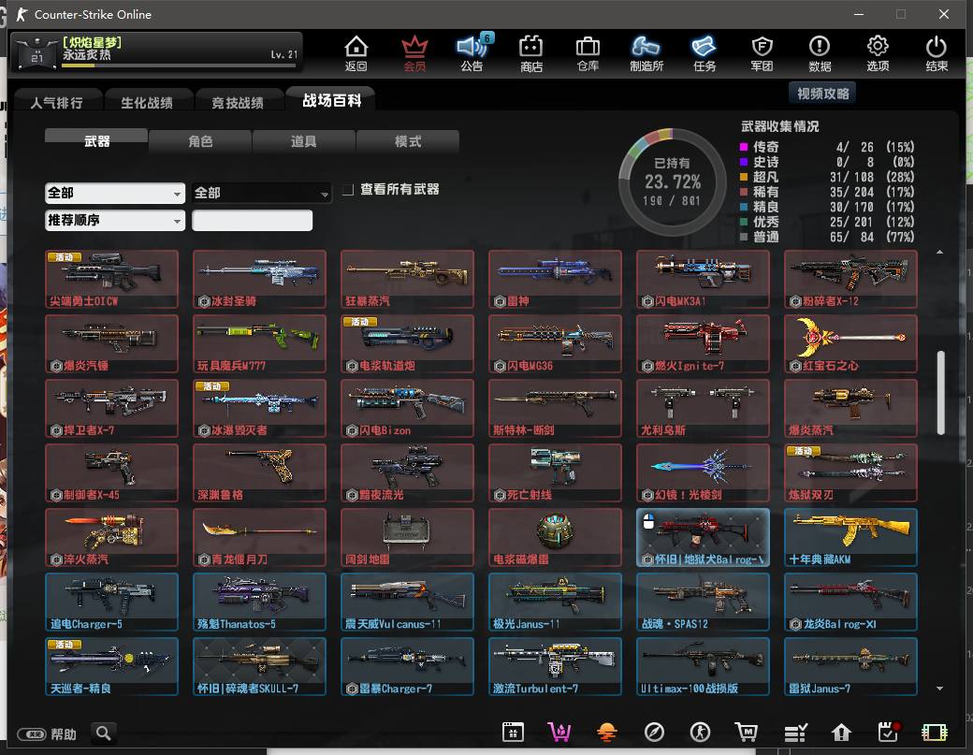This screenshot has height=755, width=973.
Task: Click the 返回 home icon
Action: (x=356, y=53)
